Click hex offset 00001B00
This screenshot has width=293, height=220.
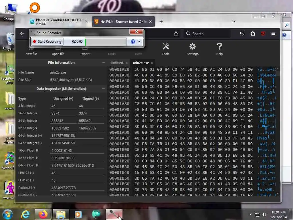tap(119, 150)
